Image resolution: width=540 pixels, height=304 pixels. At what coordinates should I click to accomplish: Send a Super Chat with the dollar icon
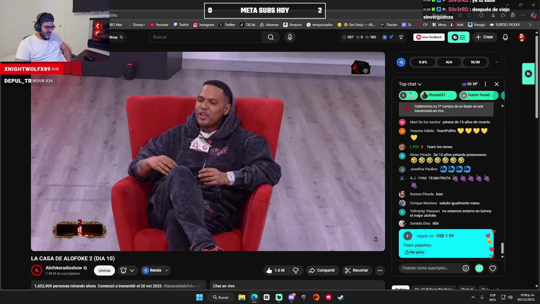pos(479,268)
